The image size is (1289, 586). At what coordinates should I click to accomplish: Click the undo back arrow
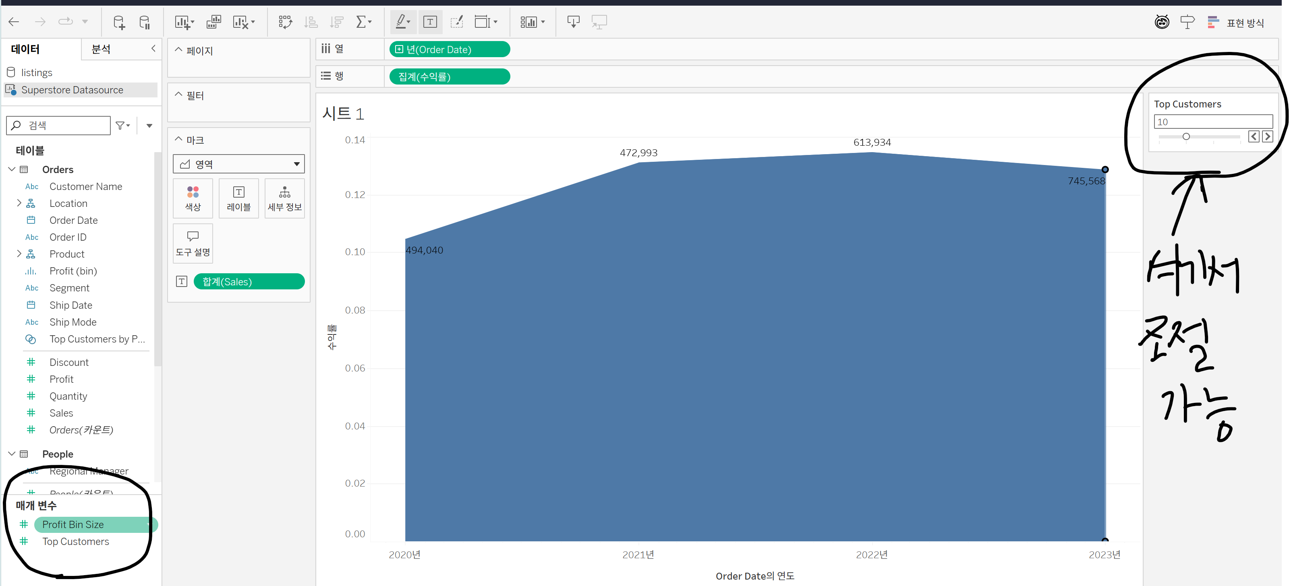tap(14, 21)
